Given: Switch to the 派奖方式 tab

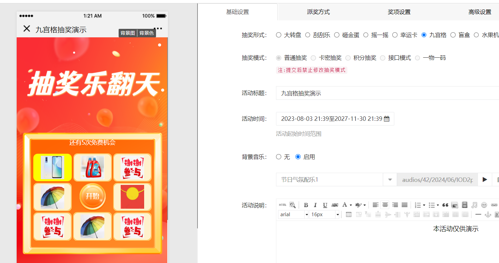Looking at the screenshot, I should click(318, 12).
